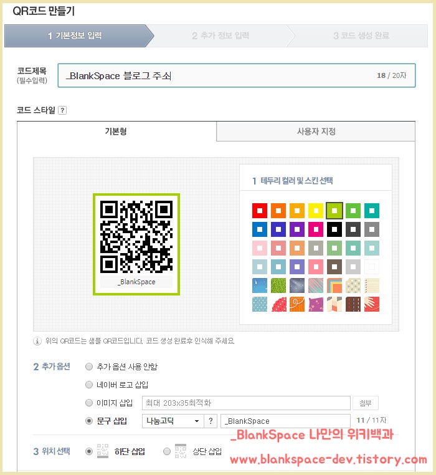436x475 pixels.
Task: Choose the lined notebook paper skin
Action: (372, 285)
